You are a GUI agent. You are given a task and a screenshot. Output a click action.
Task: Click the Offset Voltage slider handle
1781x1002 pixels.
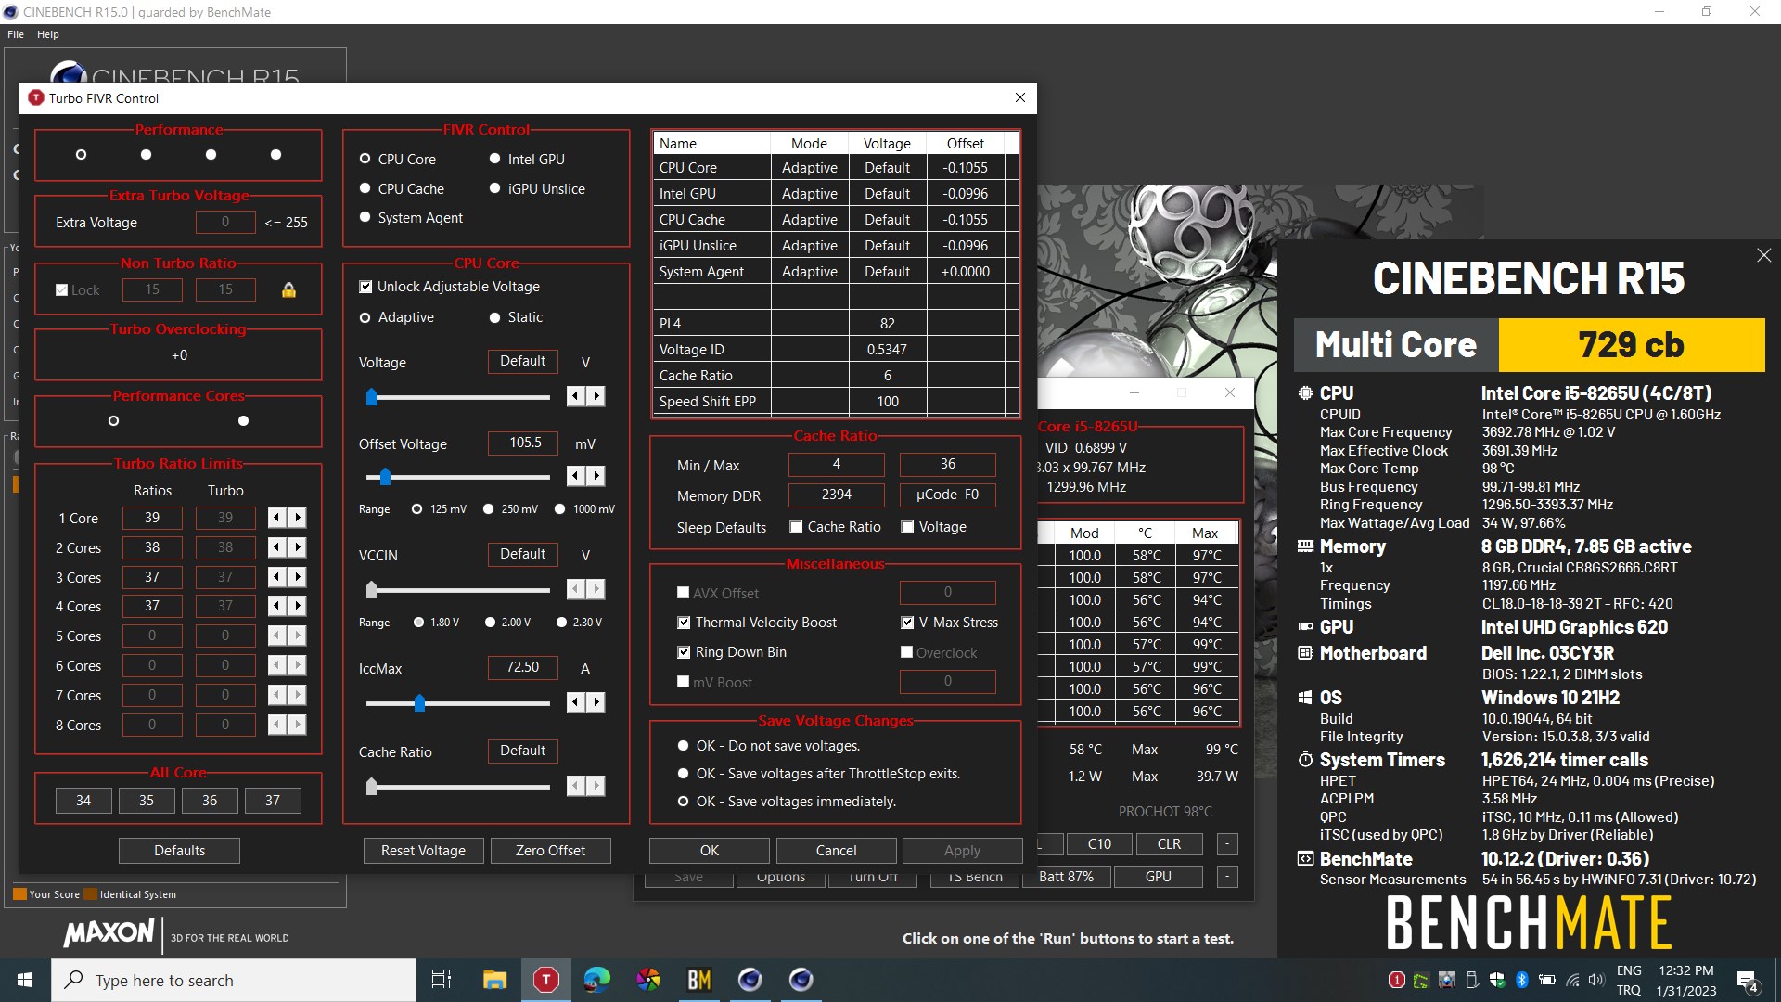385,477
